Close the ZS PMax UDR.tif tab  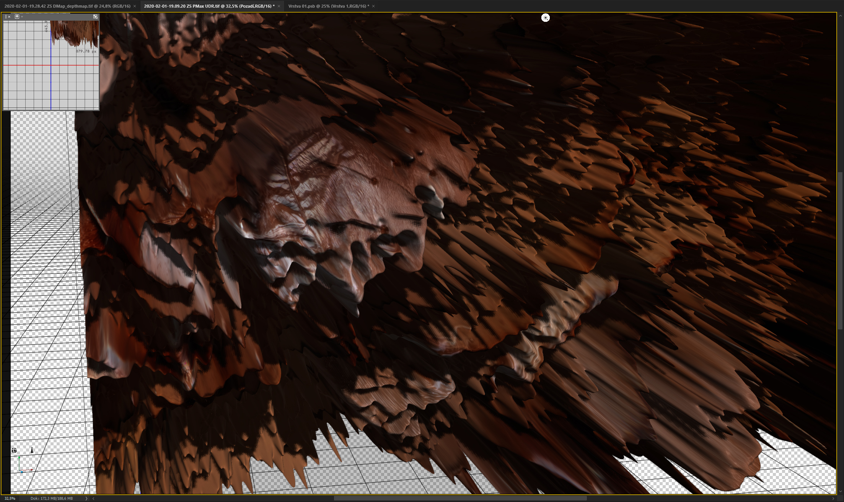279,6
